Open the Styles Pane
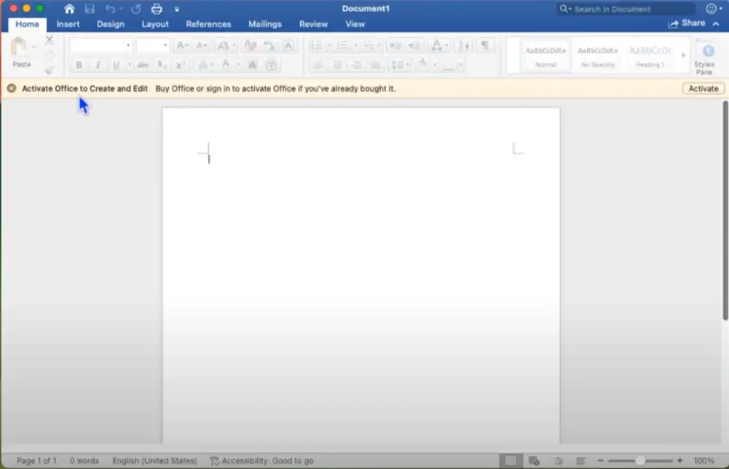This screenshot has height=469, width=729. [704, 58]
